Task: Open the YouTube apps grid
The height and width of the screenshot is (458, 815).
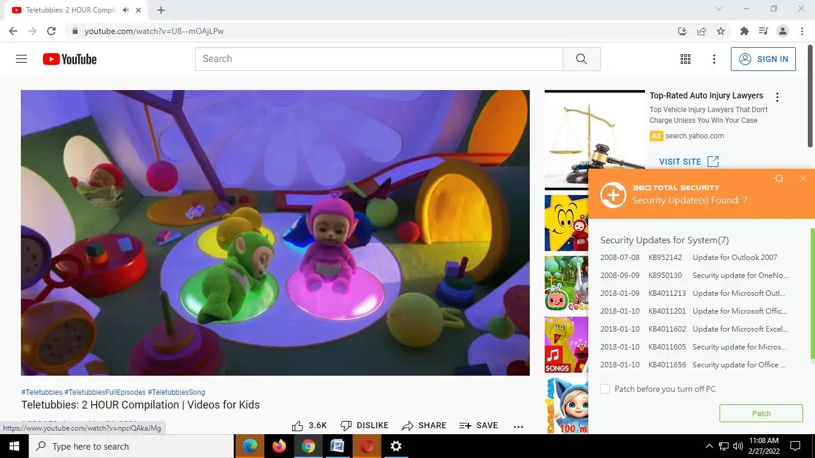Action: [x=686, y=59]
